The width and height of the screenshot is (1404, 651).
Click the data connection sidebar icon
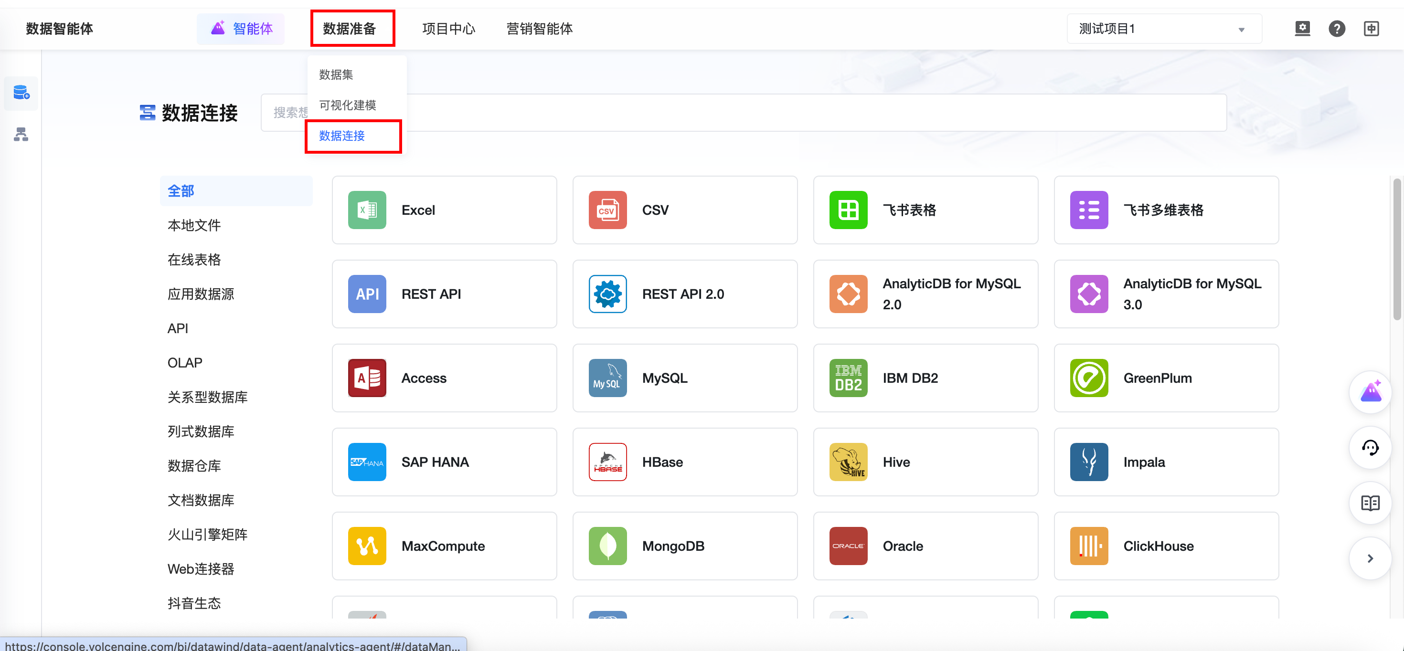(21, 93)
